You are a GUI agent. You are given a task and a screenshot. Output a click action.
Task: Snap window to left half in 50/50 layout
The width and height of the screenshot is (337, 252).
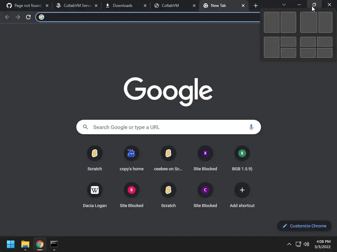[272, 22]
